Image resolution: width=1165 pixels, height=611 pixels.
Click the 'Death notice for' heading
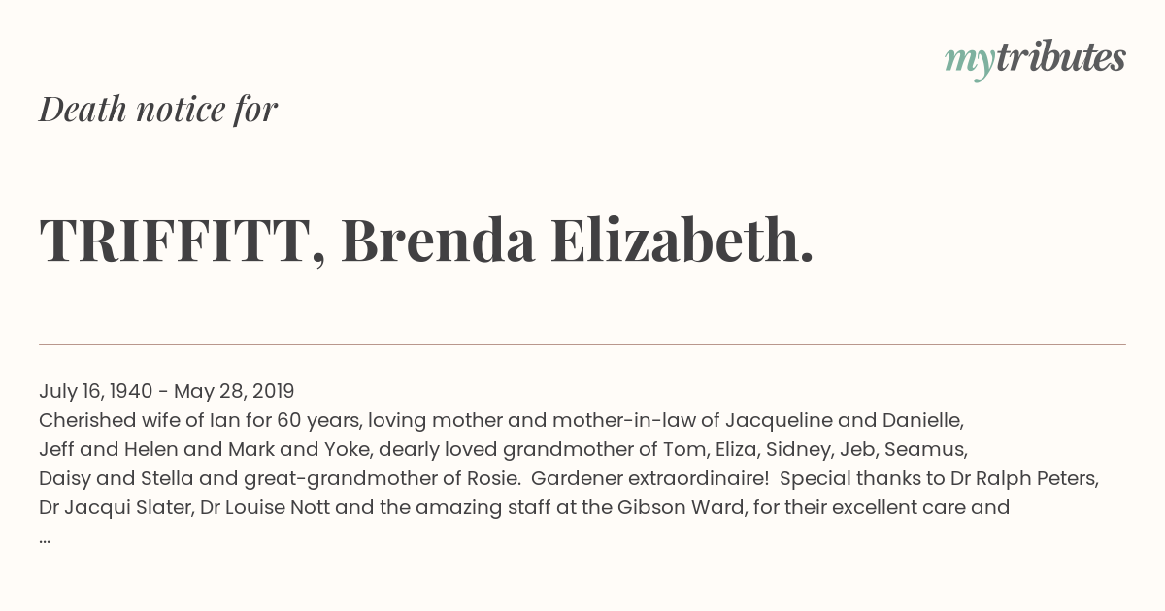point(158,110)
